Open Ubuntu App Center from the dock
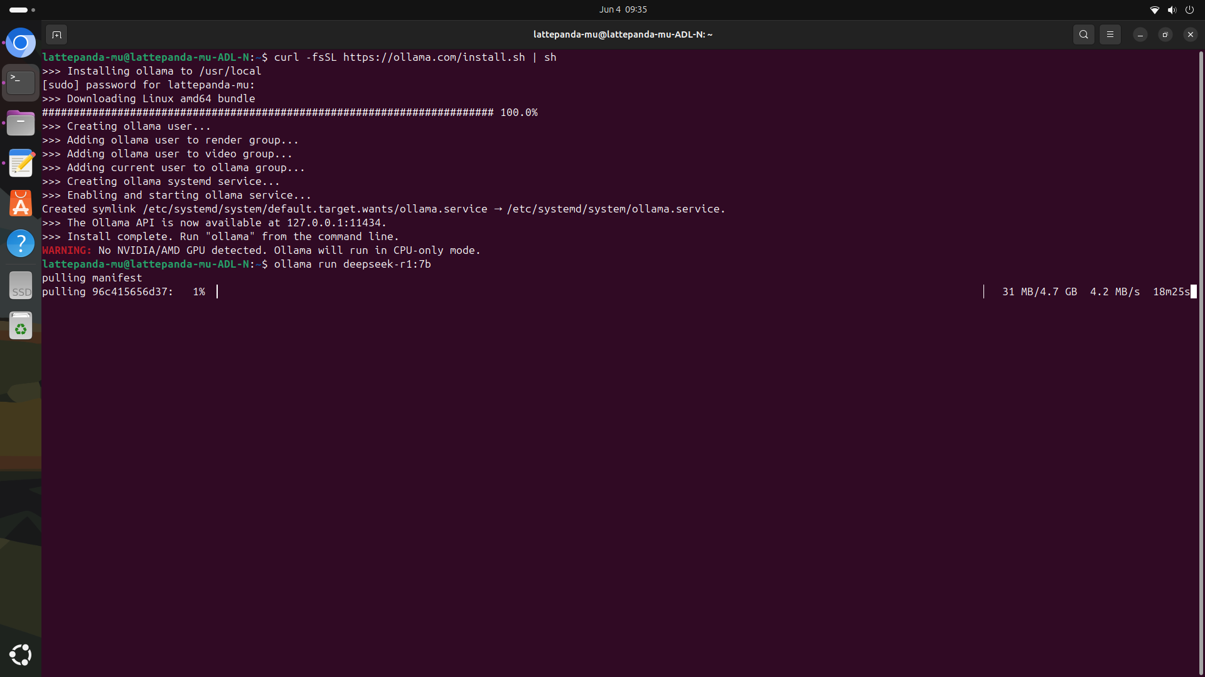 (x=21, y=203)
